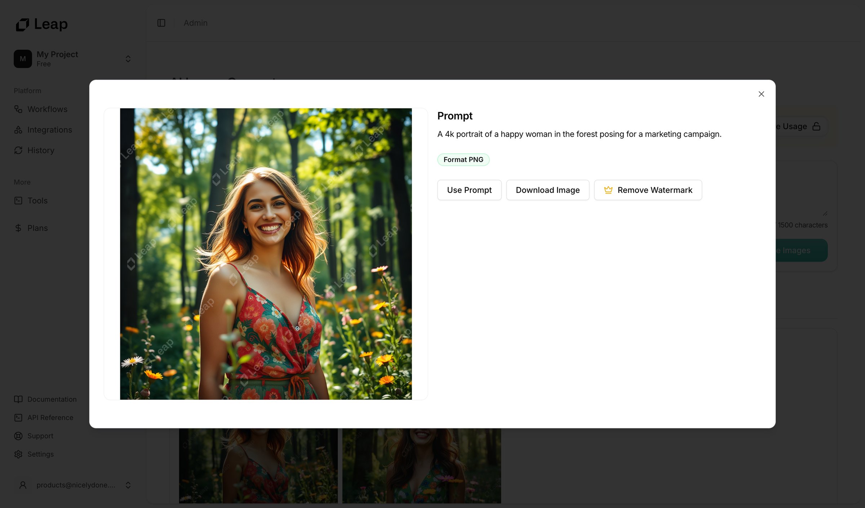
Task: Open Workflows in the sidebar
Action: point(47,109)
